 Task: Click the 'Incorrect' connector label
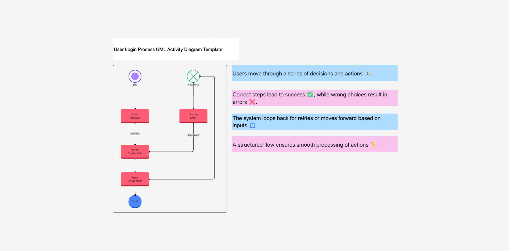[193, 135]
